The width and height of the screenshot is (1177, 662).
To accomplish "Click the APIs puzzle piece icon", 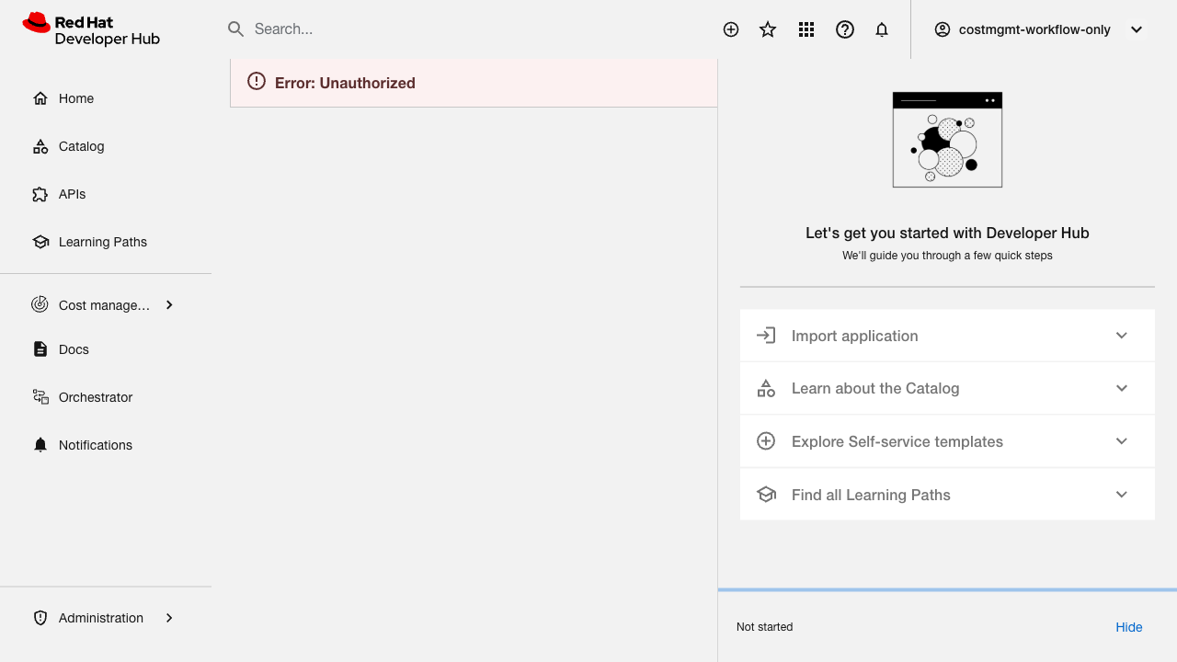I will click(x=40, y=194).
